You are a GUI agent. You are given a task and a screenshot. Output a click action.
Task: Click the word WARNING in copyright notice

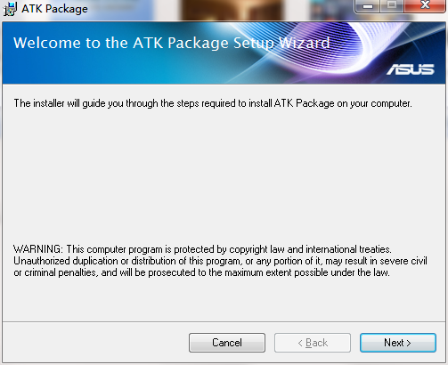coord(38,249)
